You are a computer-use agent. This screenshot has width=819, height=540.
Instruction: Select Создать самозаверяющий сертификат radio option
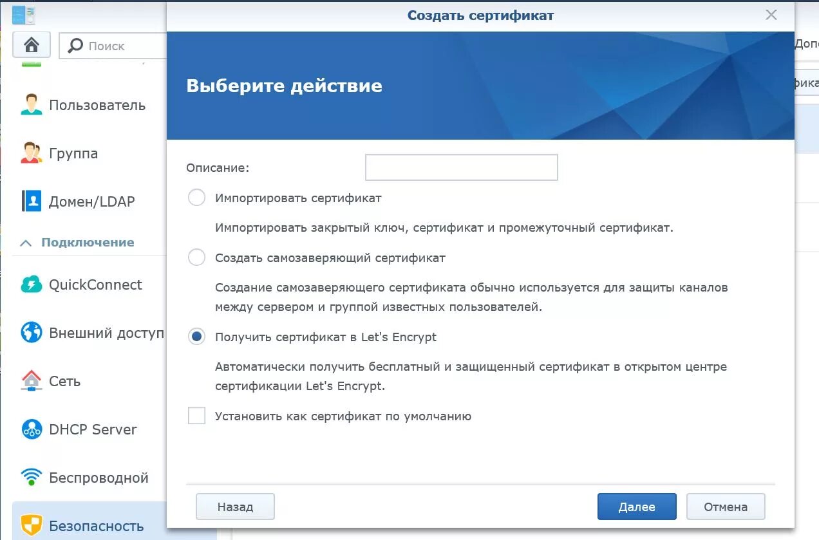click(x=196, y=257)
